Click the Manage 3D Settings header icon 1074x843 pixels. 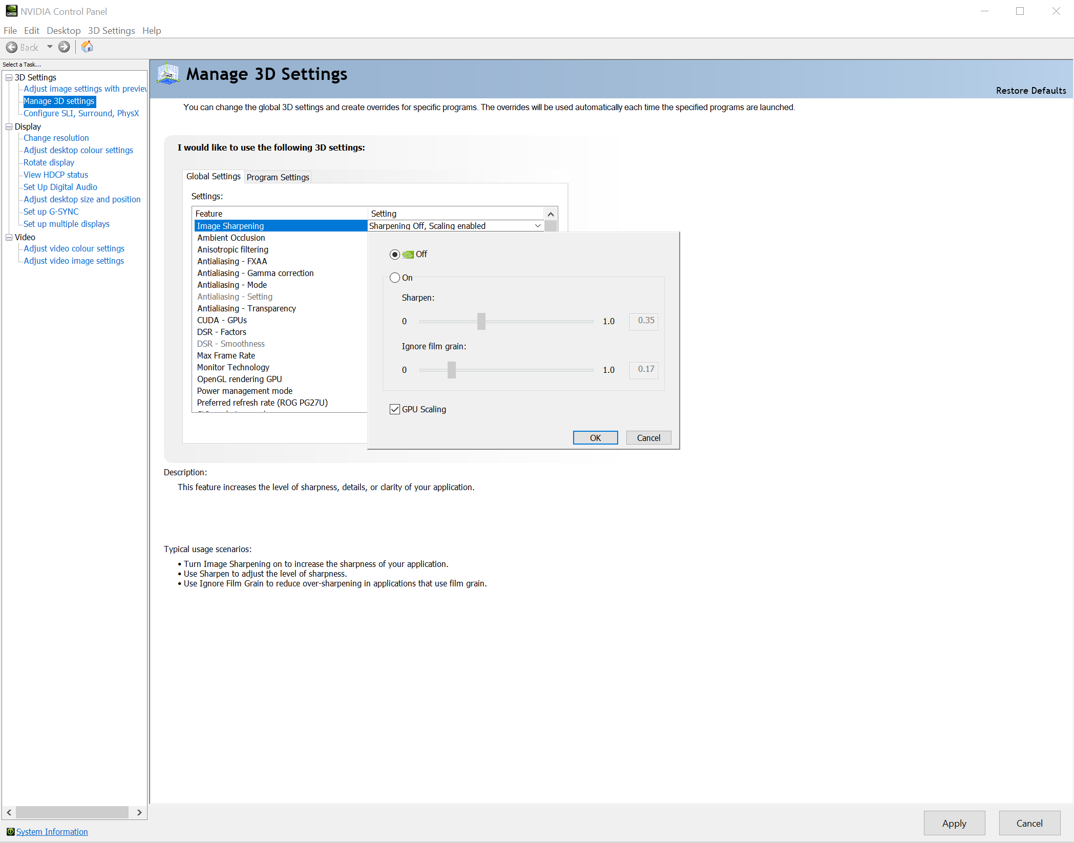(x=168, y=74)
